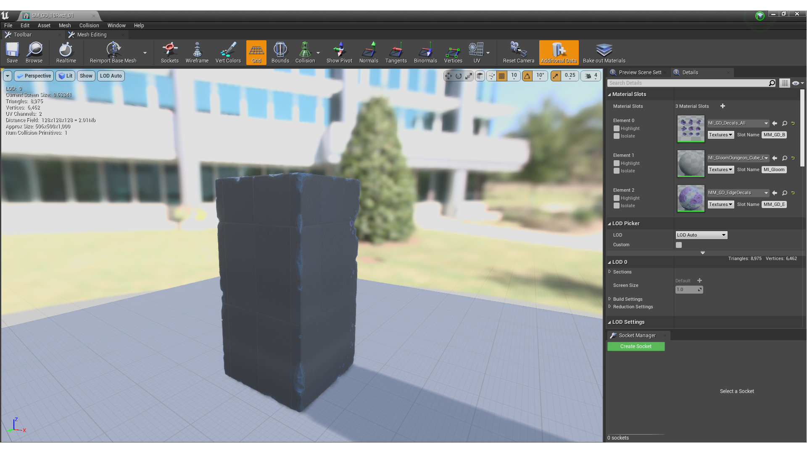Screen dimensions: 807x453
Task: Expand Reduction Settings
Action: click(x=609, y=307)
